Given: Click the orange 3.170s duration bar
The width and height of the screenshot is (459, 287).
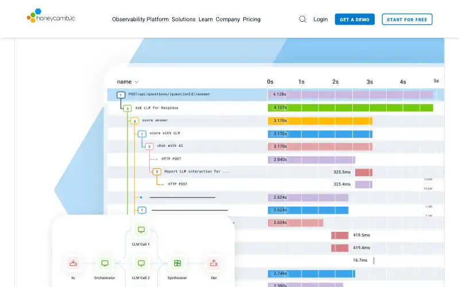Looking at the screenshot, I should [x=320, y=121].
